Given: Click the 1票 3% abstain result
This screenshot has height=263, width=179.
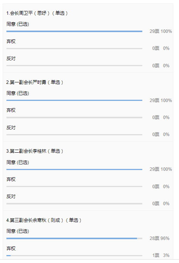Looking at the screenshot, I should coord(161,255).
